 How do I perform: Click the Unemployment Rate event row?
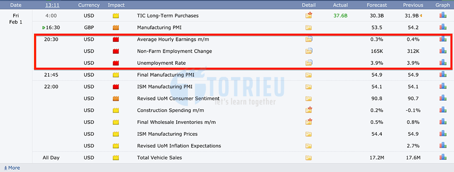tap(242, 63)
